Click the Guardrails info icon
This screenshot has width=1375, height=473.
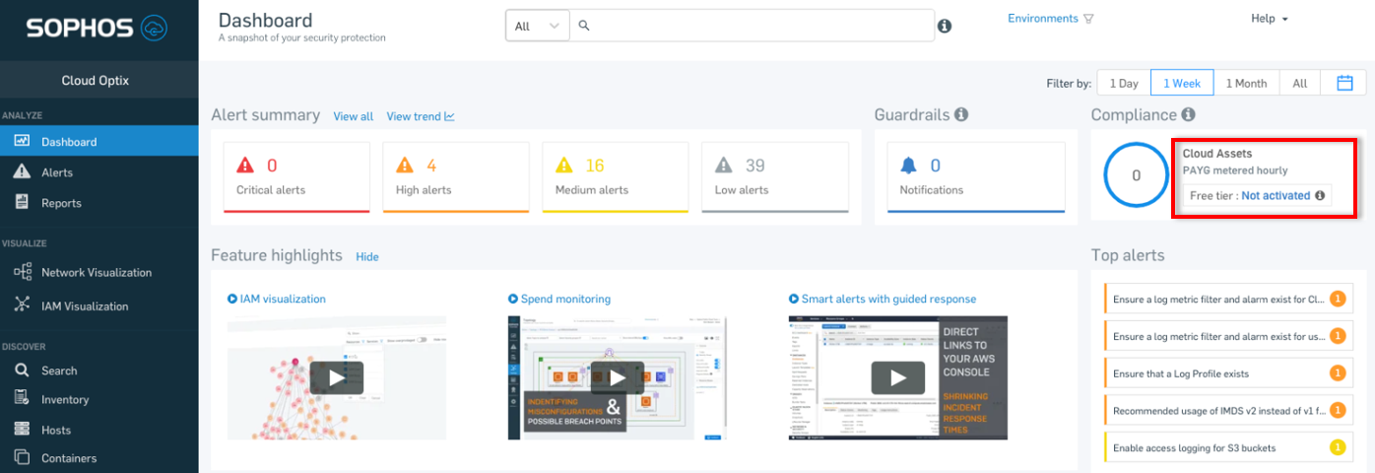coord(961,114)
